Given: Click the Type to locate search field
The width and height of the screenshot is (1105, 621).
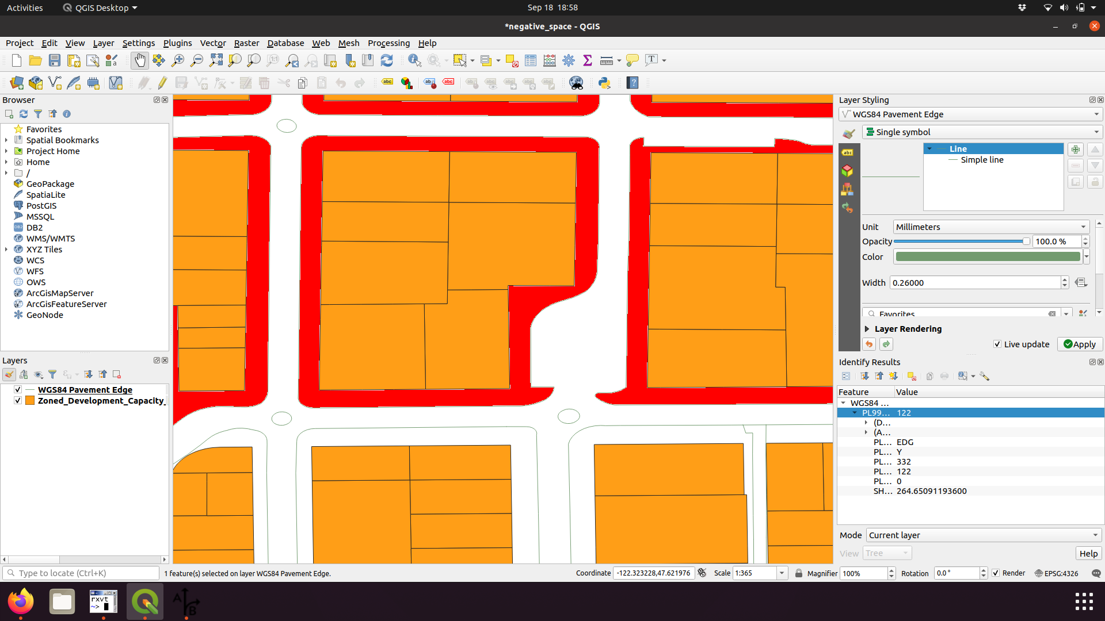Looking at the screenshot, I should tap(81, 573).
